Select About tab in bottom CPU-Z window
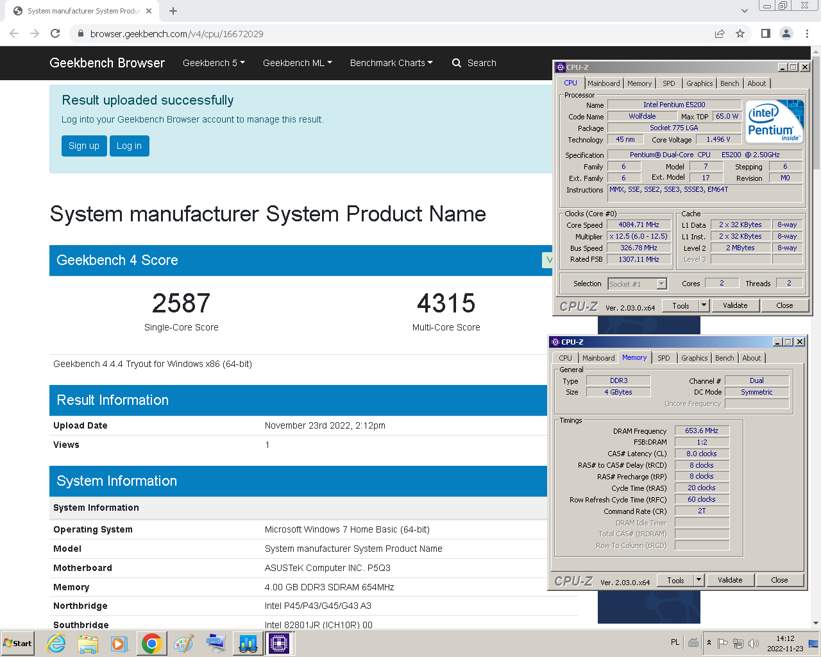The width and height of the screenshot is (821, 657). tap(752, 358)
